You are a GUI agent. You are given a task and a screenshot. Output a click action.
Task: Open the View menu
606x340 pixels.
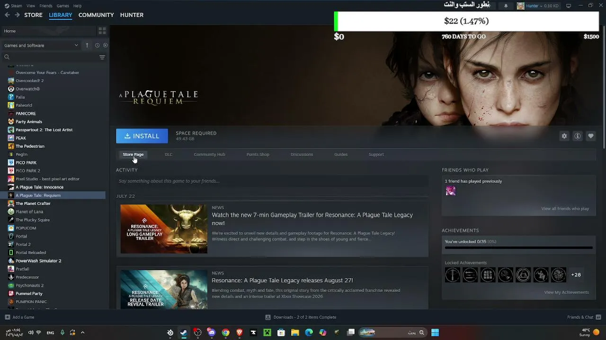click(31, 6)
